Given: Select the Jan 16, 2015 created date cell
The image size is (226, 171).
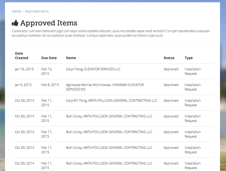Looking at the screenshot, I should (24, 69).
